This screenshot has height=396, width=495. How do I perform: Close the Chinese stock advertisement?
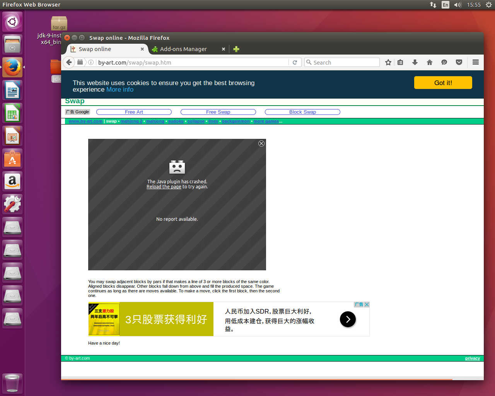click(367, 305)
